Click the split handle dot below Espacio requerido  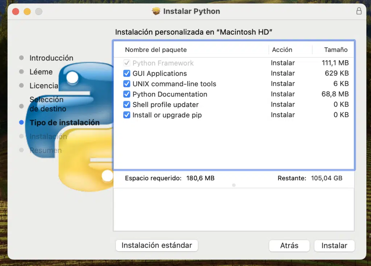pyautogui.click(x=234, y=185)
